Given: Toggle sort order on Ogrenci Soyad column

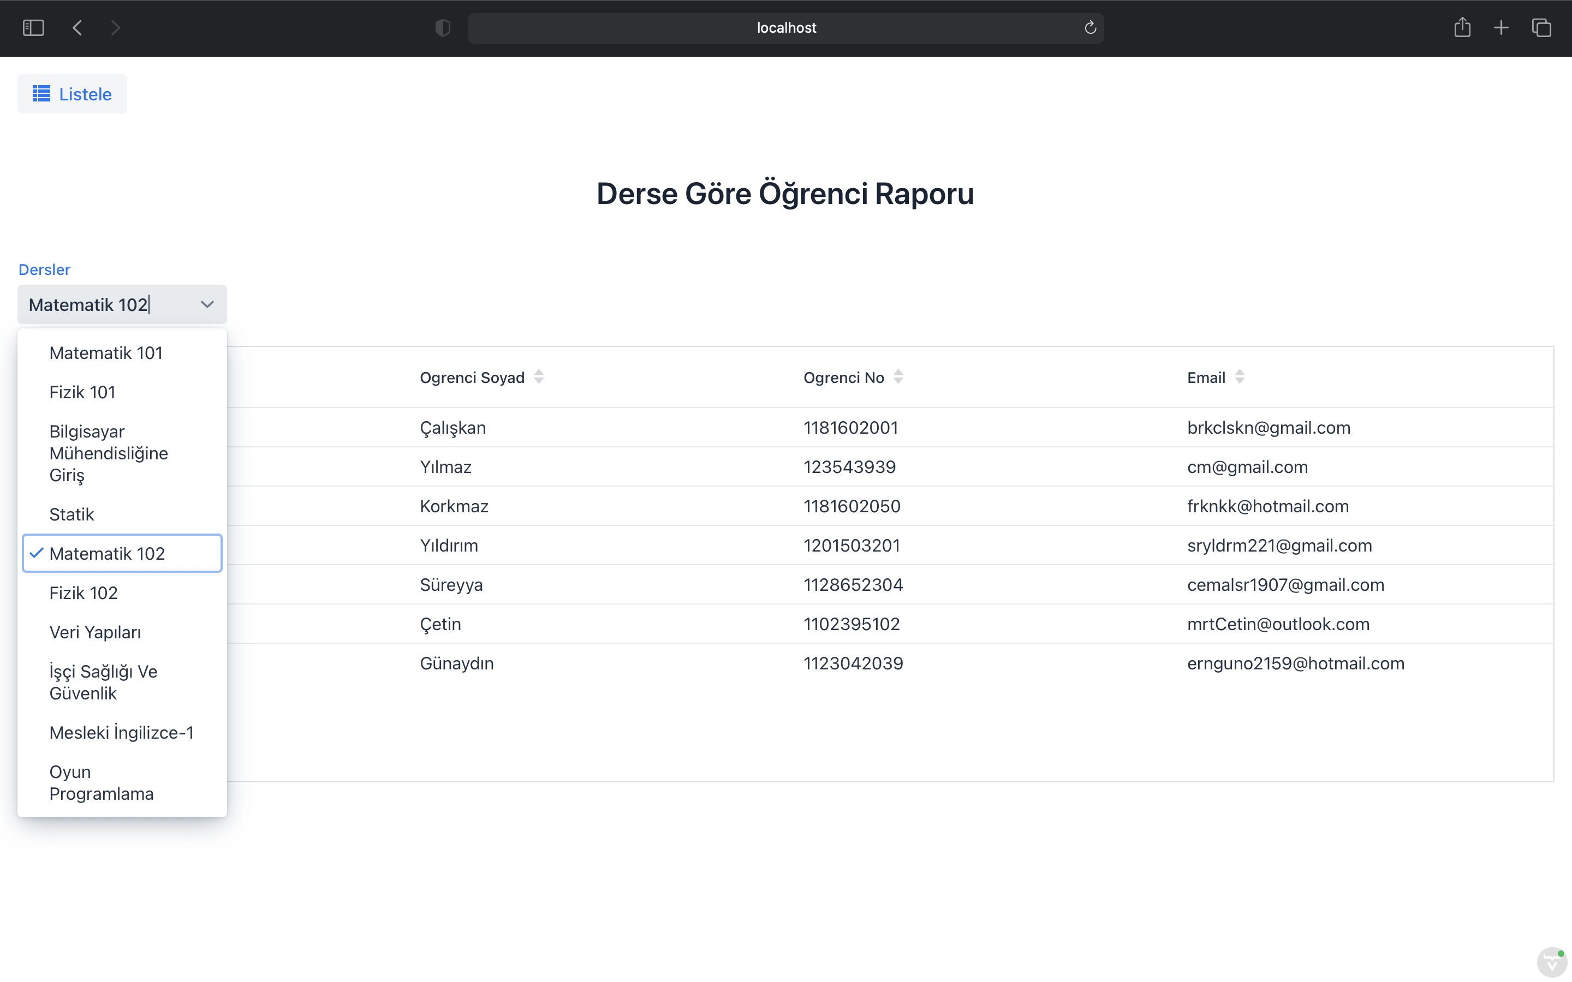Looking at the screenshot, I should pyautogui.click(x=539, y=376).
